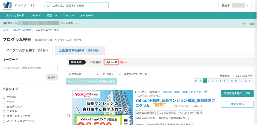This screenshot has width=257, height=125.
Task: Click the 次 pagination button
Action: click(x=246, y=81)
